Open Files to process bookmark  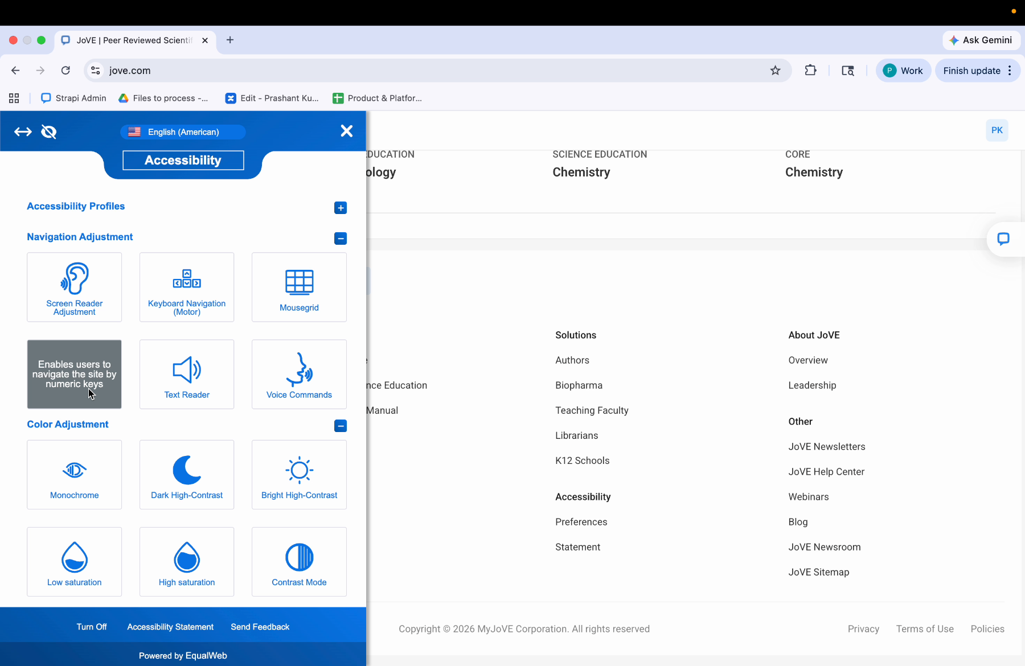pyautogui.click(x=163, y=98)
